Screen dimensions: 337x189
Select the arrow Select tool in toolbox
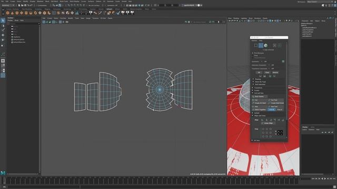coord(3,20)
